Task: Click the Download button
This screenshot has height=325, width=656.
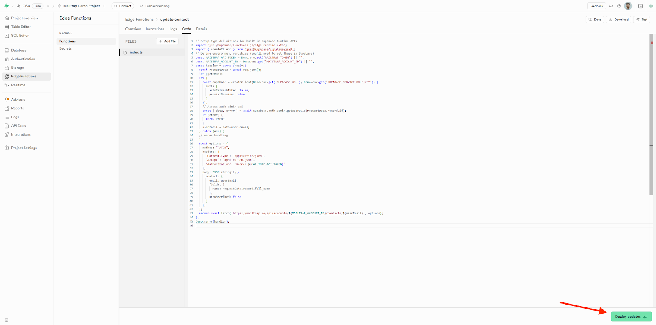Action: pyautogui.click(x=619, y=20)
